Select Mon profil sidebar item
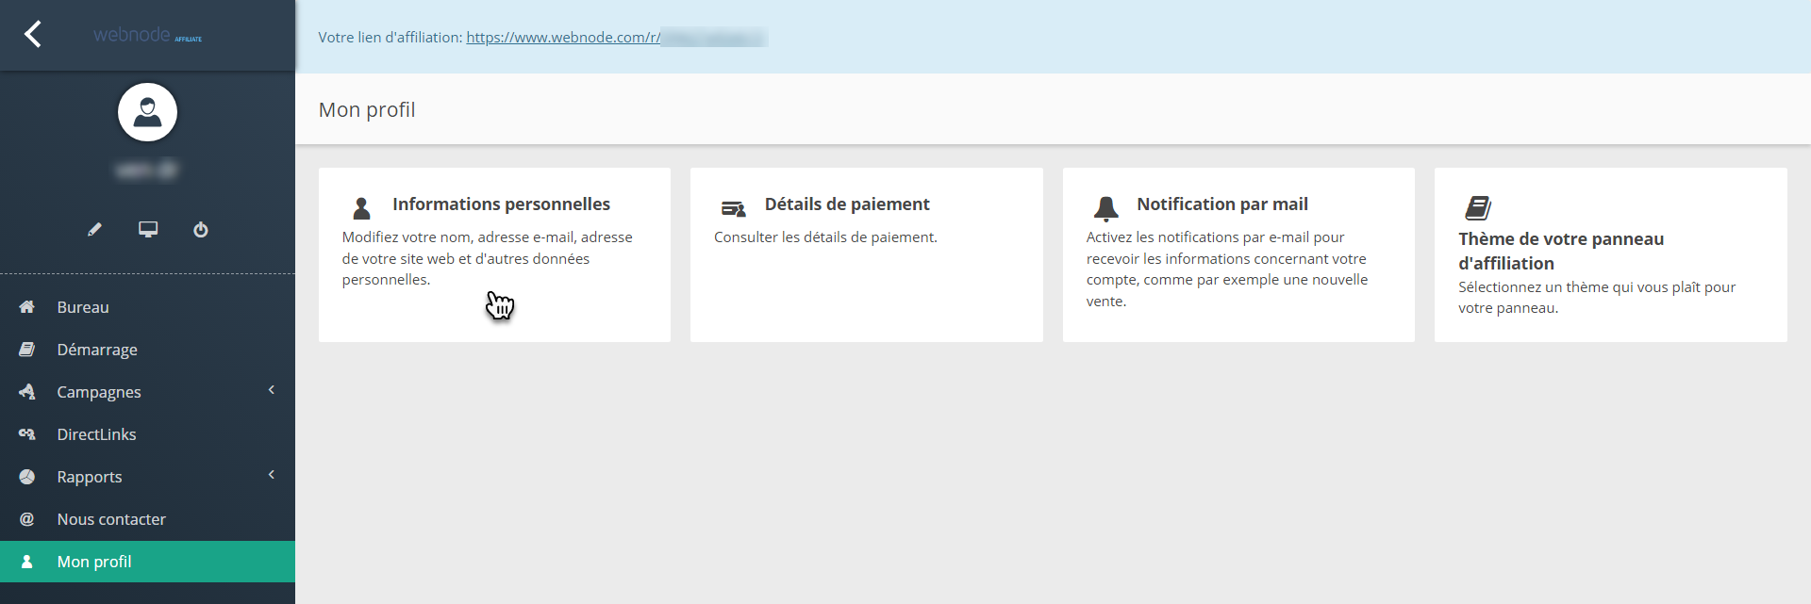Screen dimensions: 1811x604 pyautogui.click(x=94, y=562)
